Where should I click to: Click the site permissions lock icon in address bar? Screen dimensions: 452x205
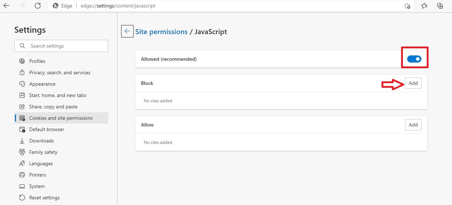point(55,6)
